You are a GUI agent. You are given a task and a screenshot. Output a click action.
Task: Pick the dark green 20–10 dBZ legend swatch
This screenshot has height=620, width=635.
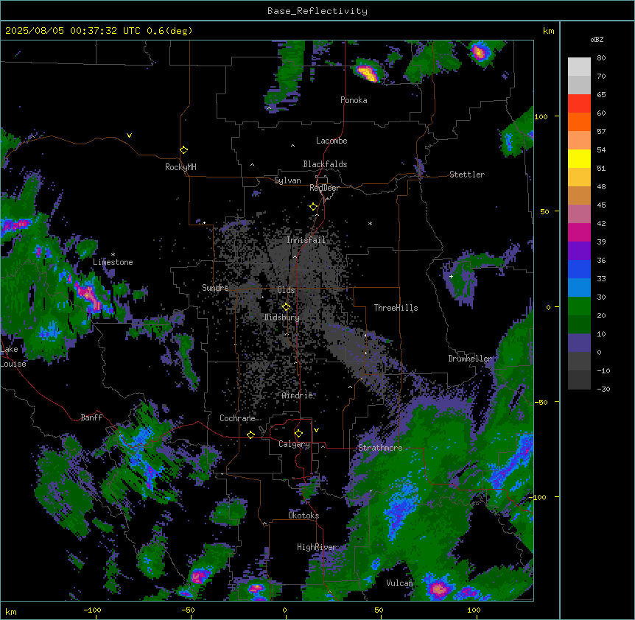[x=579, y=325]
